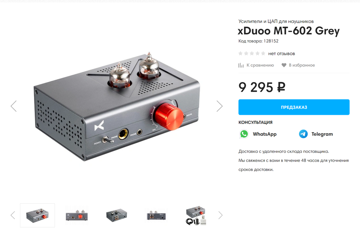This screenshot has width=360, height=235.
Task: Click the heart favorites icon
Action: click(x=284, y=65)
